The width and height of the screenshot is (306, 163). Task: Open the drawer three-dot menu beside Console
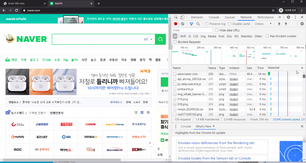point(176,126)
